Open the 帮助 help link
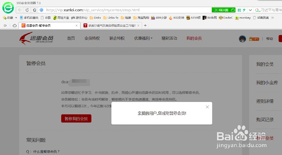This screenshot has width=282, height=155. 269,39
